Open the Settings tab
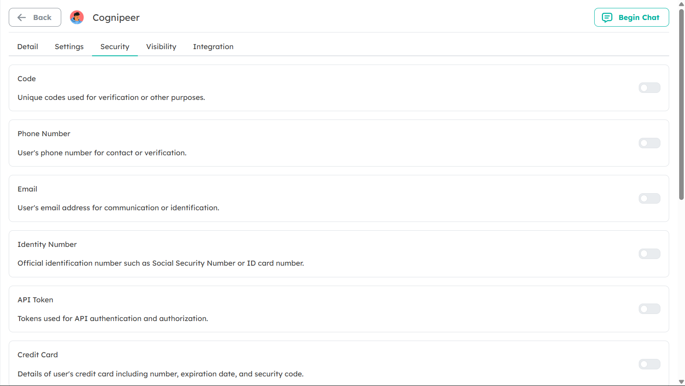685x386 pixels. 69,47
